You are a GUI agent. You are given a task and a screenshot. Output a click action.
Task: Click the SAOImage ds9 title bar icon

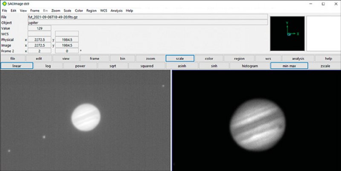pyautogui.click(x=4, y=3)
